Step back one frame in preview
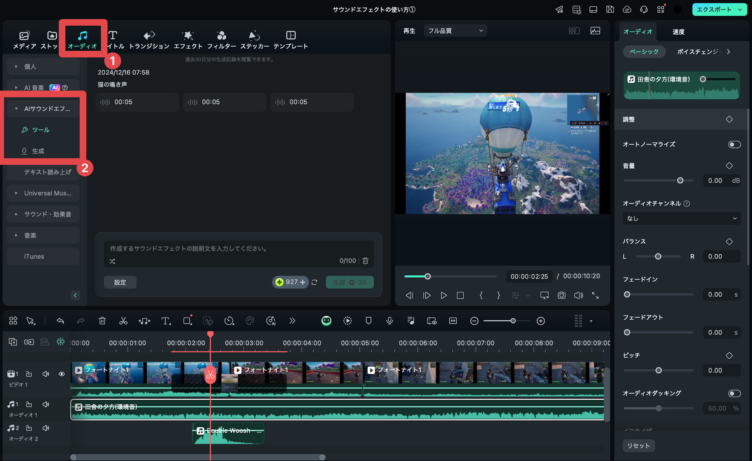The height and width of the screenshot is (461, 752). tap(409, 295)
